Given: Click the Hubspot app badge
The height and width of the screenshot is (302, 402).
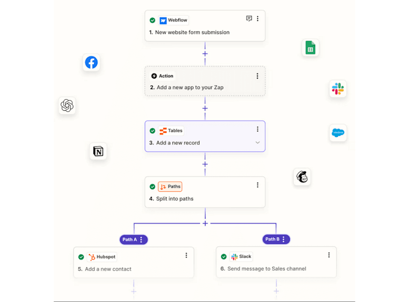Looking at the screenshot, I should (x=102, y=257).
